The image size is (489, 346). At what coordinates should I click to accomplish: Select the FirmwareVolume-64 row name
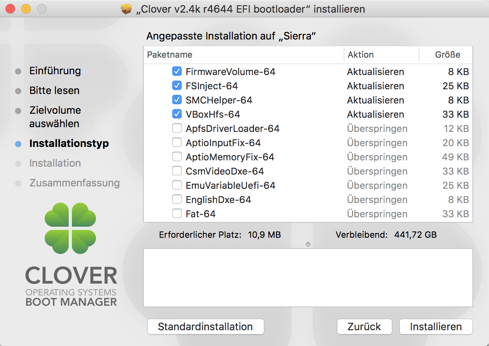[231, 71]
